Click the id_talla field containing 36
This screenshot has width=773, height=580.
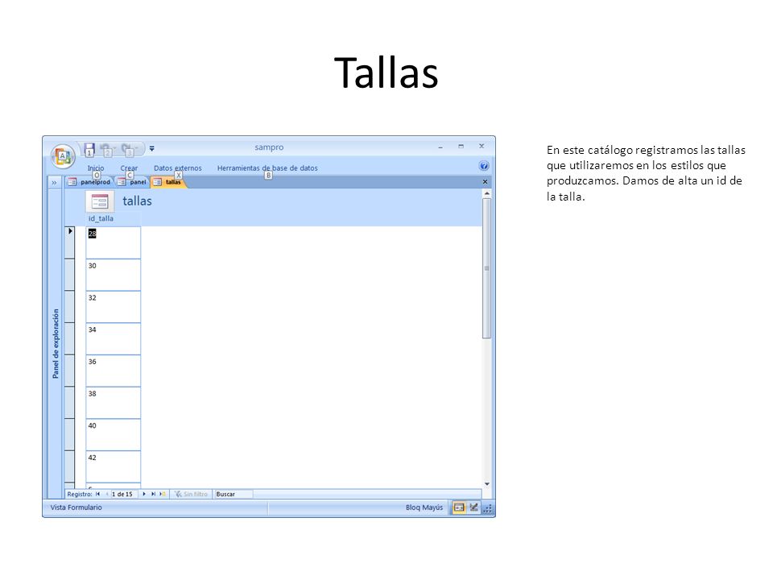click(x=114, y=371)
